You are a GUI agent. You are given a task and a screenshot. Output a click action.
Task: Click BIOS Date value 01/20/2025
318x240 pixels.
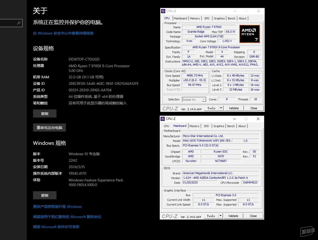(x=200, y=183)
